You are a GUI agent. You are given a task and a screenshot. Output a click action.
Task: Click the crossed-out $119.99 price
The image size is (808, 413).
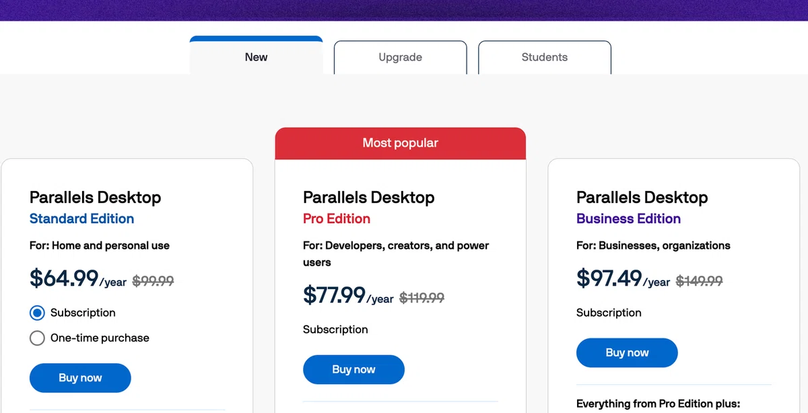click(x=422, y=298)
